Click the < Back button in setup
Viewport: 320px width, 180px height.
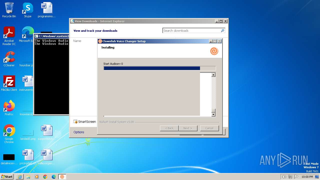(169, 128)
